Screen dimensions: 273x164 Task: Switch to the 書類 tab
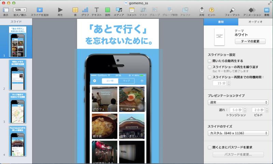click(x=221, y=22)
